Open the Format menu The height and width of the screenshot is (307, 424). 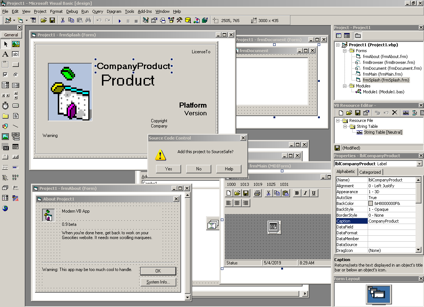coord(56,11)
